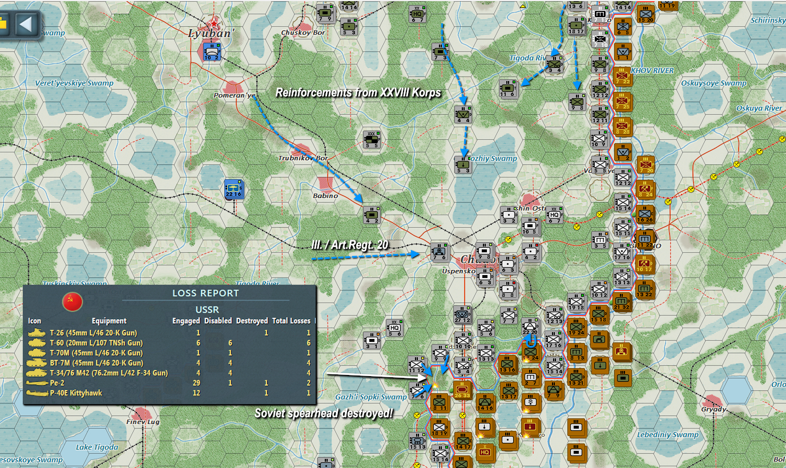
Task: Select the Soviet unit 14 16
Action: click(x=485, y=402)
